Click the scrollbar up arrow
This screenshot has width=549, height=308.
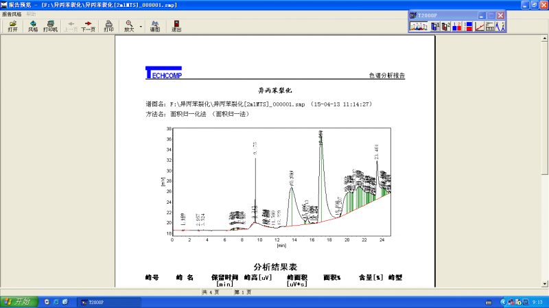[544, 38]
